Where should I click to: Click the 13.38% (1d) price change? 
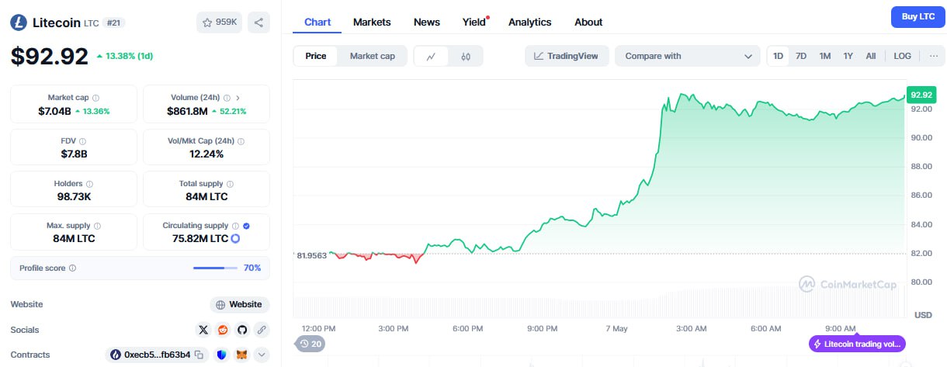124,56
